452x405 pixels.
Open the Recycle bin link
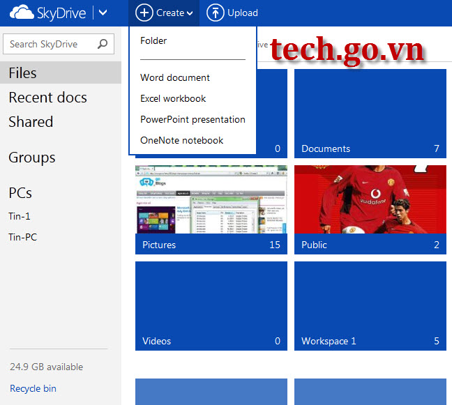[33, 388]
